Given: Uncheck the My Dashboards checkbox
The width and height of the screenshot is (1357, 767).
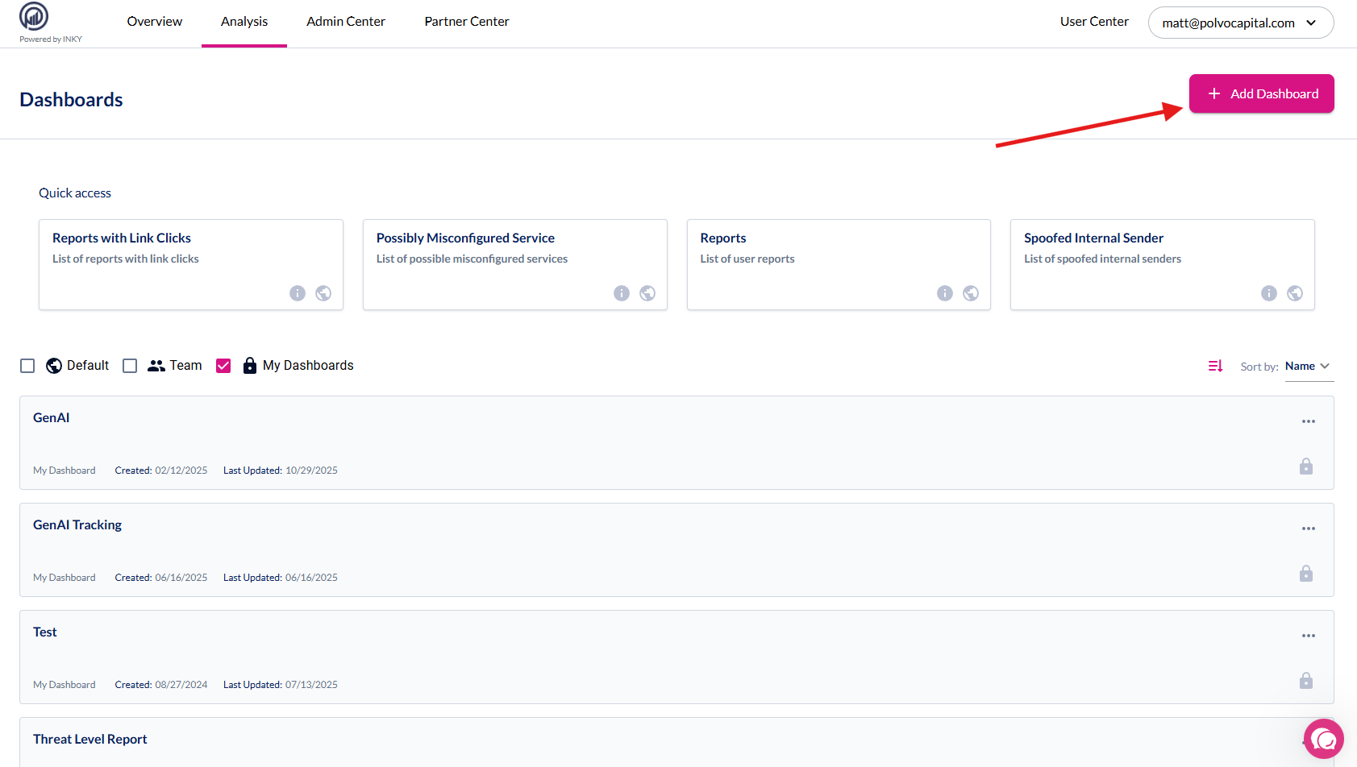Looking at the screenshot, I should [223, 366].
